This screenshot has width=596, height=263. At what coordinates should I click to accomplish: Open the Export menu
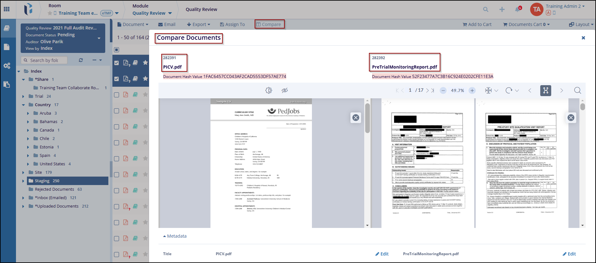199,24
